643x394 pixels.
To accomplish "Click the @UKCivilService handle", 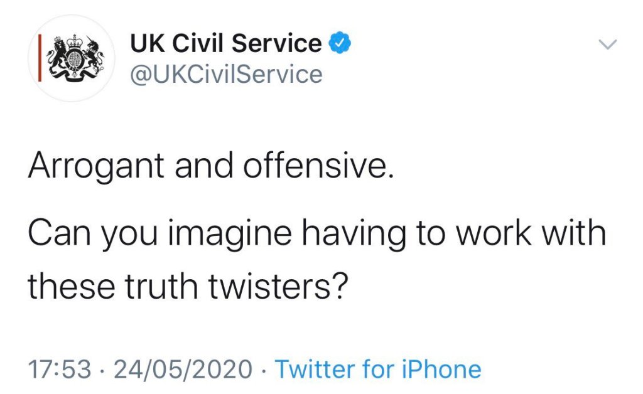I will [x=226, y=75].
